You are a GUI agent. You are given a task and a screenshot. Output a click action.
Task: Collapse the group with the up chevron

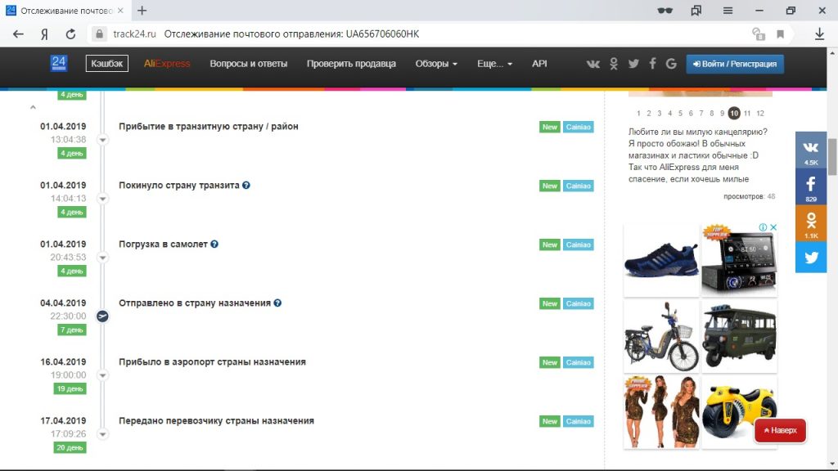33,107
